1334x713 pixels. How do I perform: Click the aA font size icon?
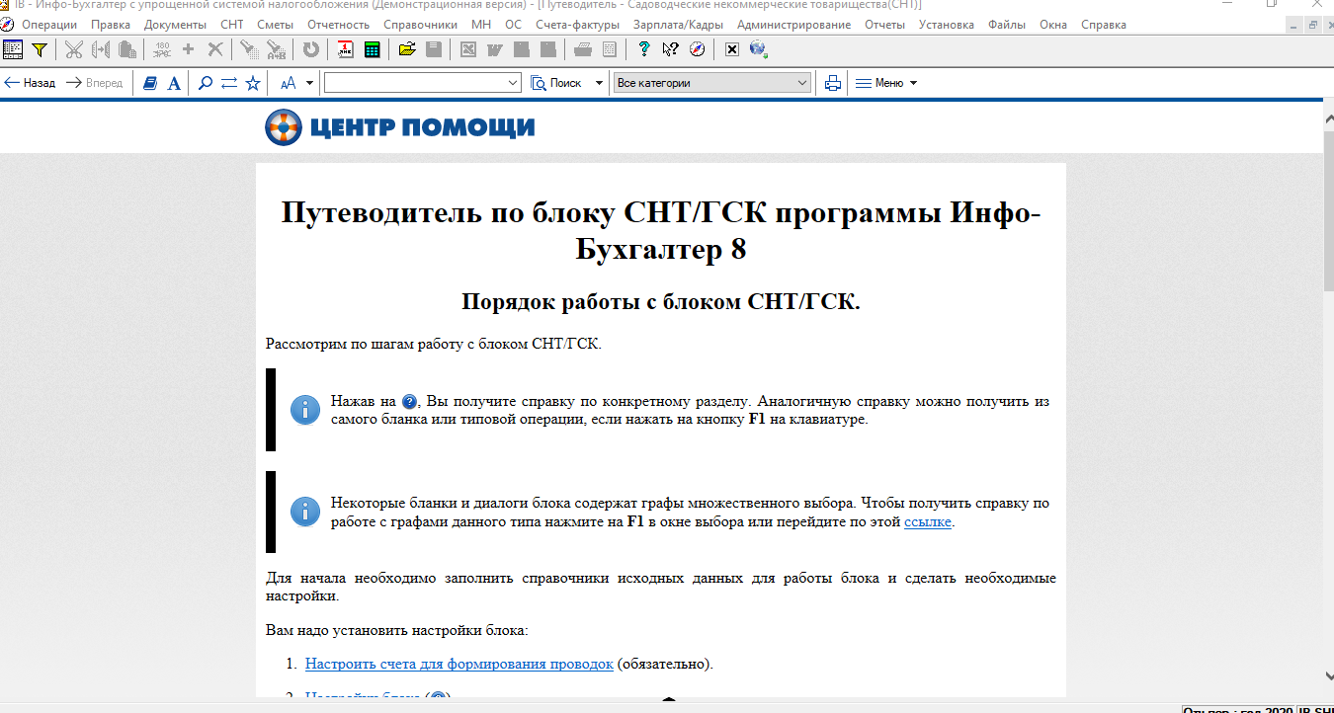click(x=289, y=83)
